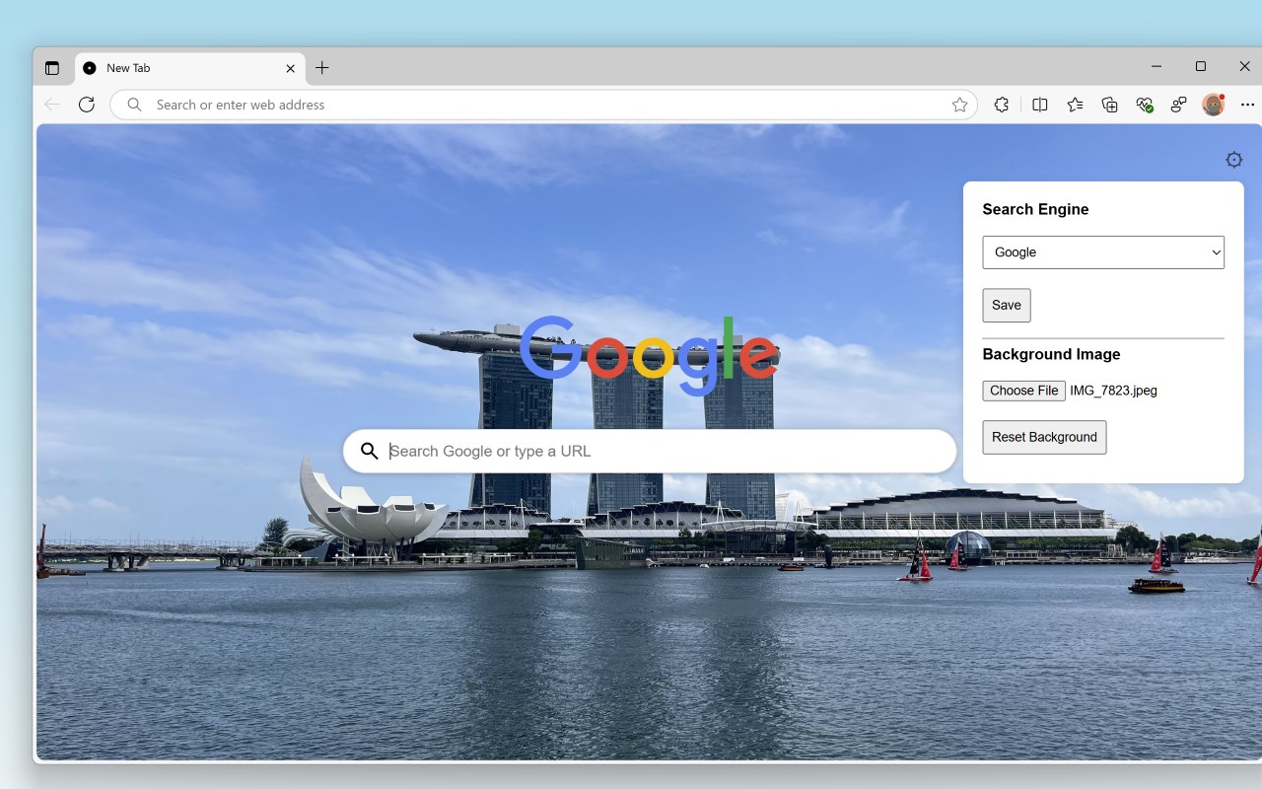Viewport: 1262px width, 789px height.
Task: Refresh the page
Action: [x=87, y=105]
